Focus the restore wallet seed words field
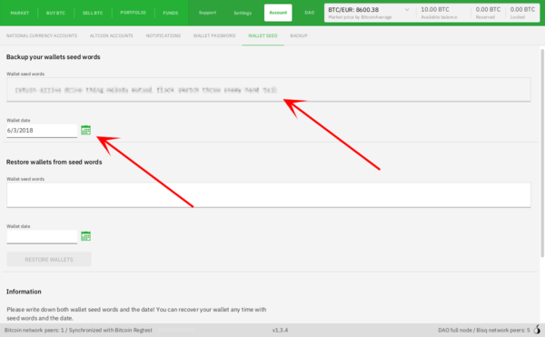The height and width of the screenshot is (337, 545). pyautogui.click(x=269, y=195)
